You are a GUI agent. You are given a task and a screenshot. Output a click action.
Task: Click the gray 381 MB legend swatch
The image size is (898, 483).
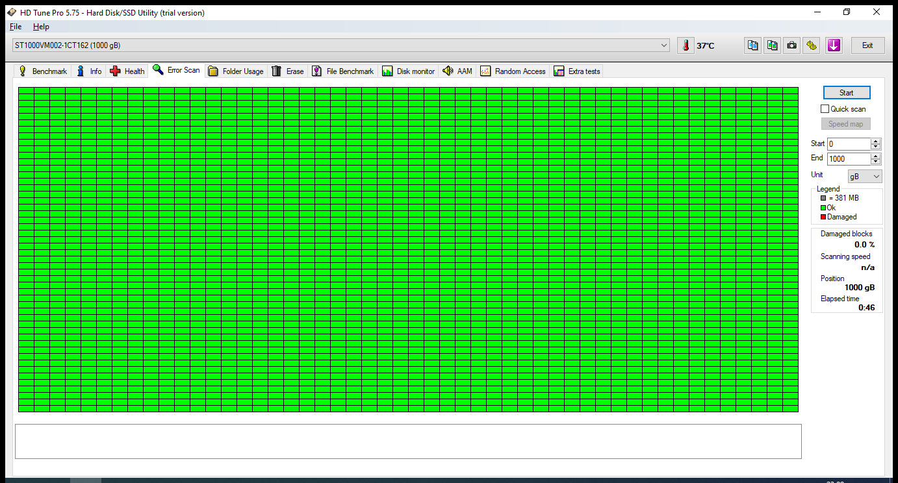(x=823, y=198)
